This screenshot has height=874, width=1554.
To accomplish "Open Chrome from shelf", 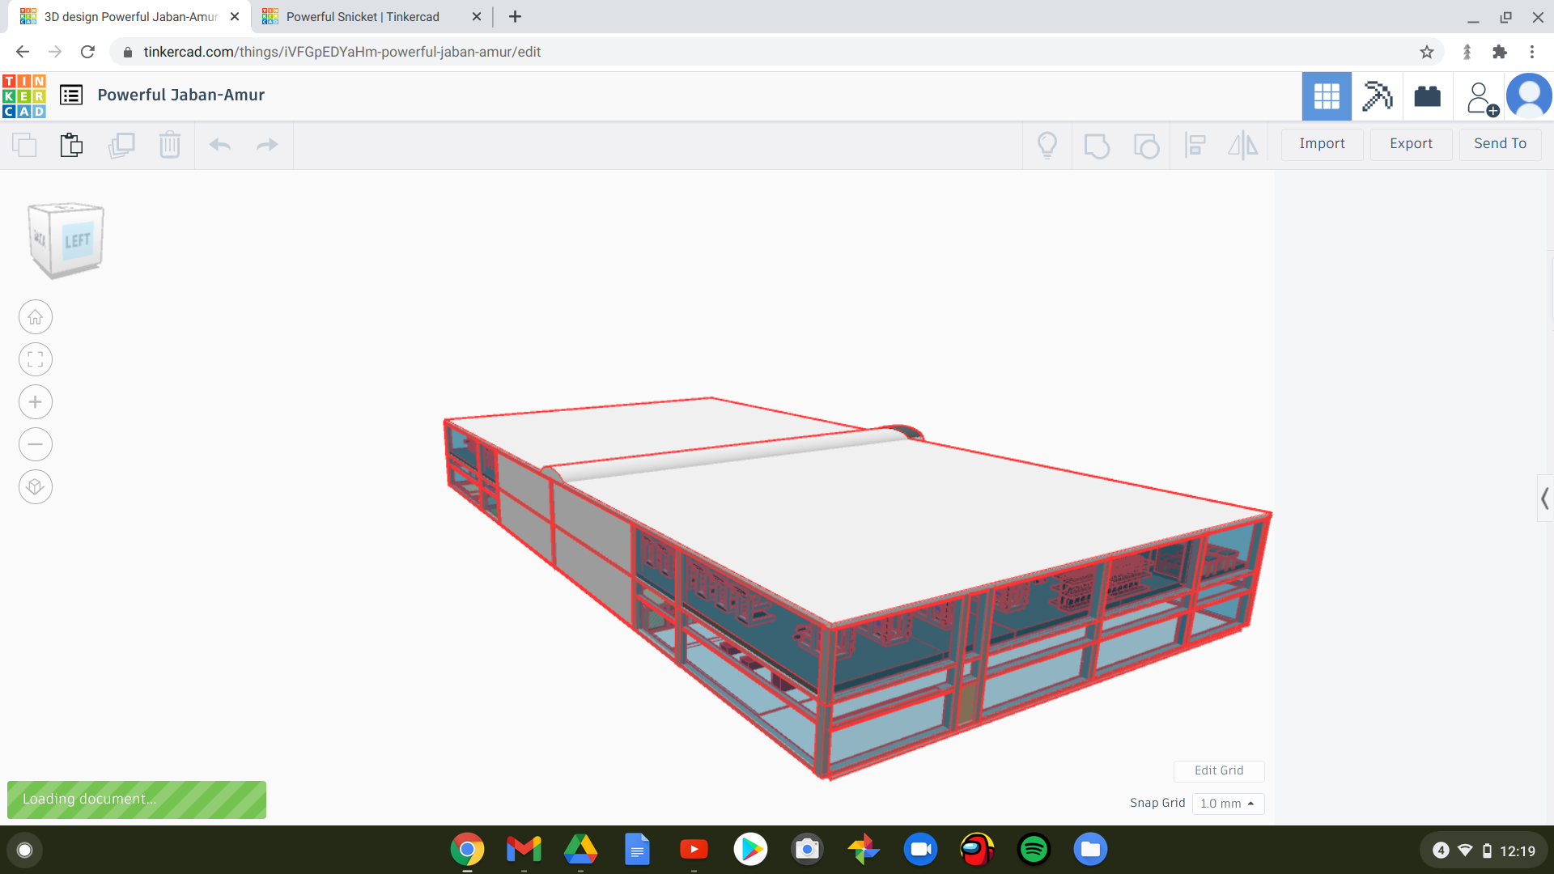I will click(467, 850).
